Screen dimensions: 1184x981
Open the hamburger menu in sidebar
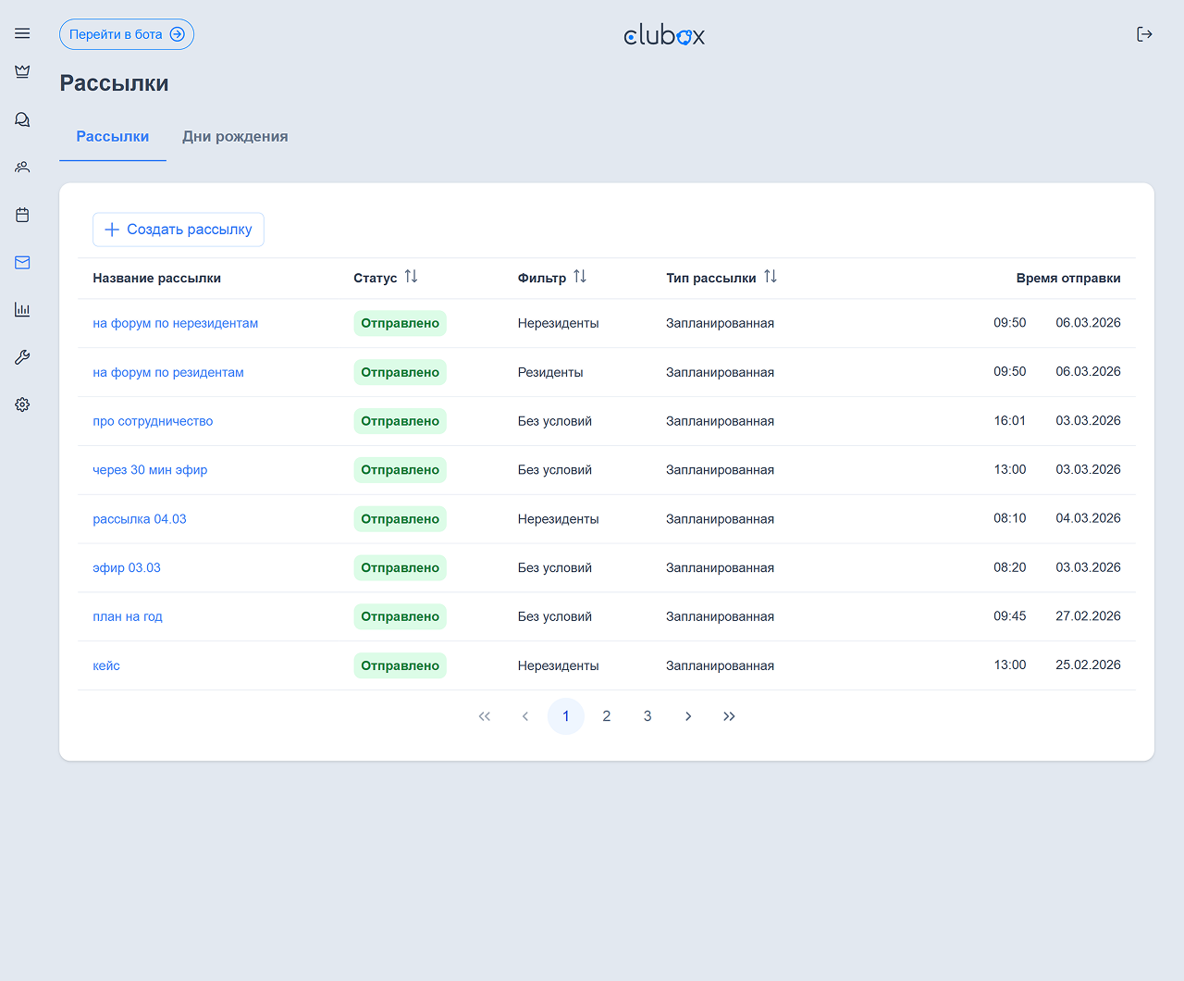(x=22, y=33)
